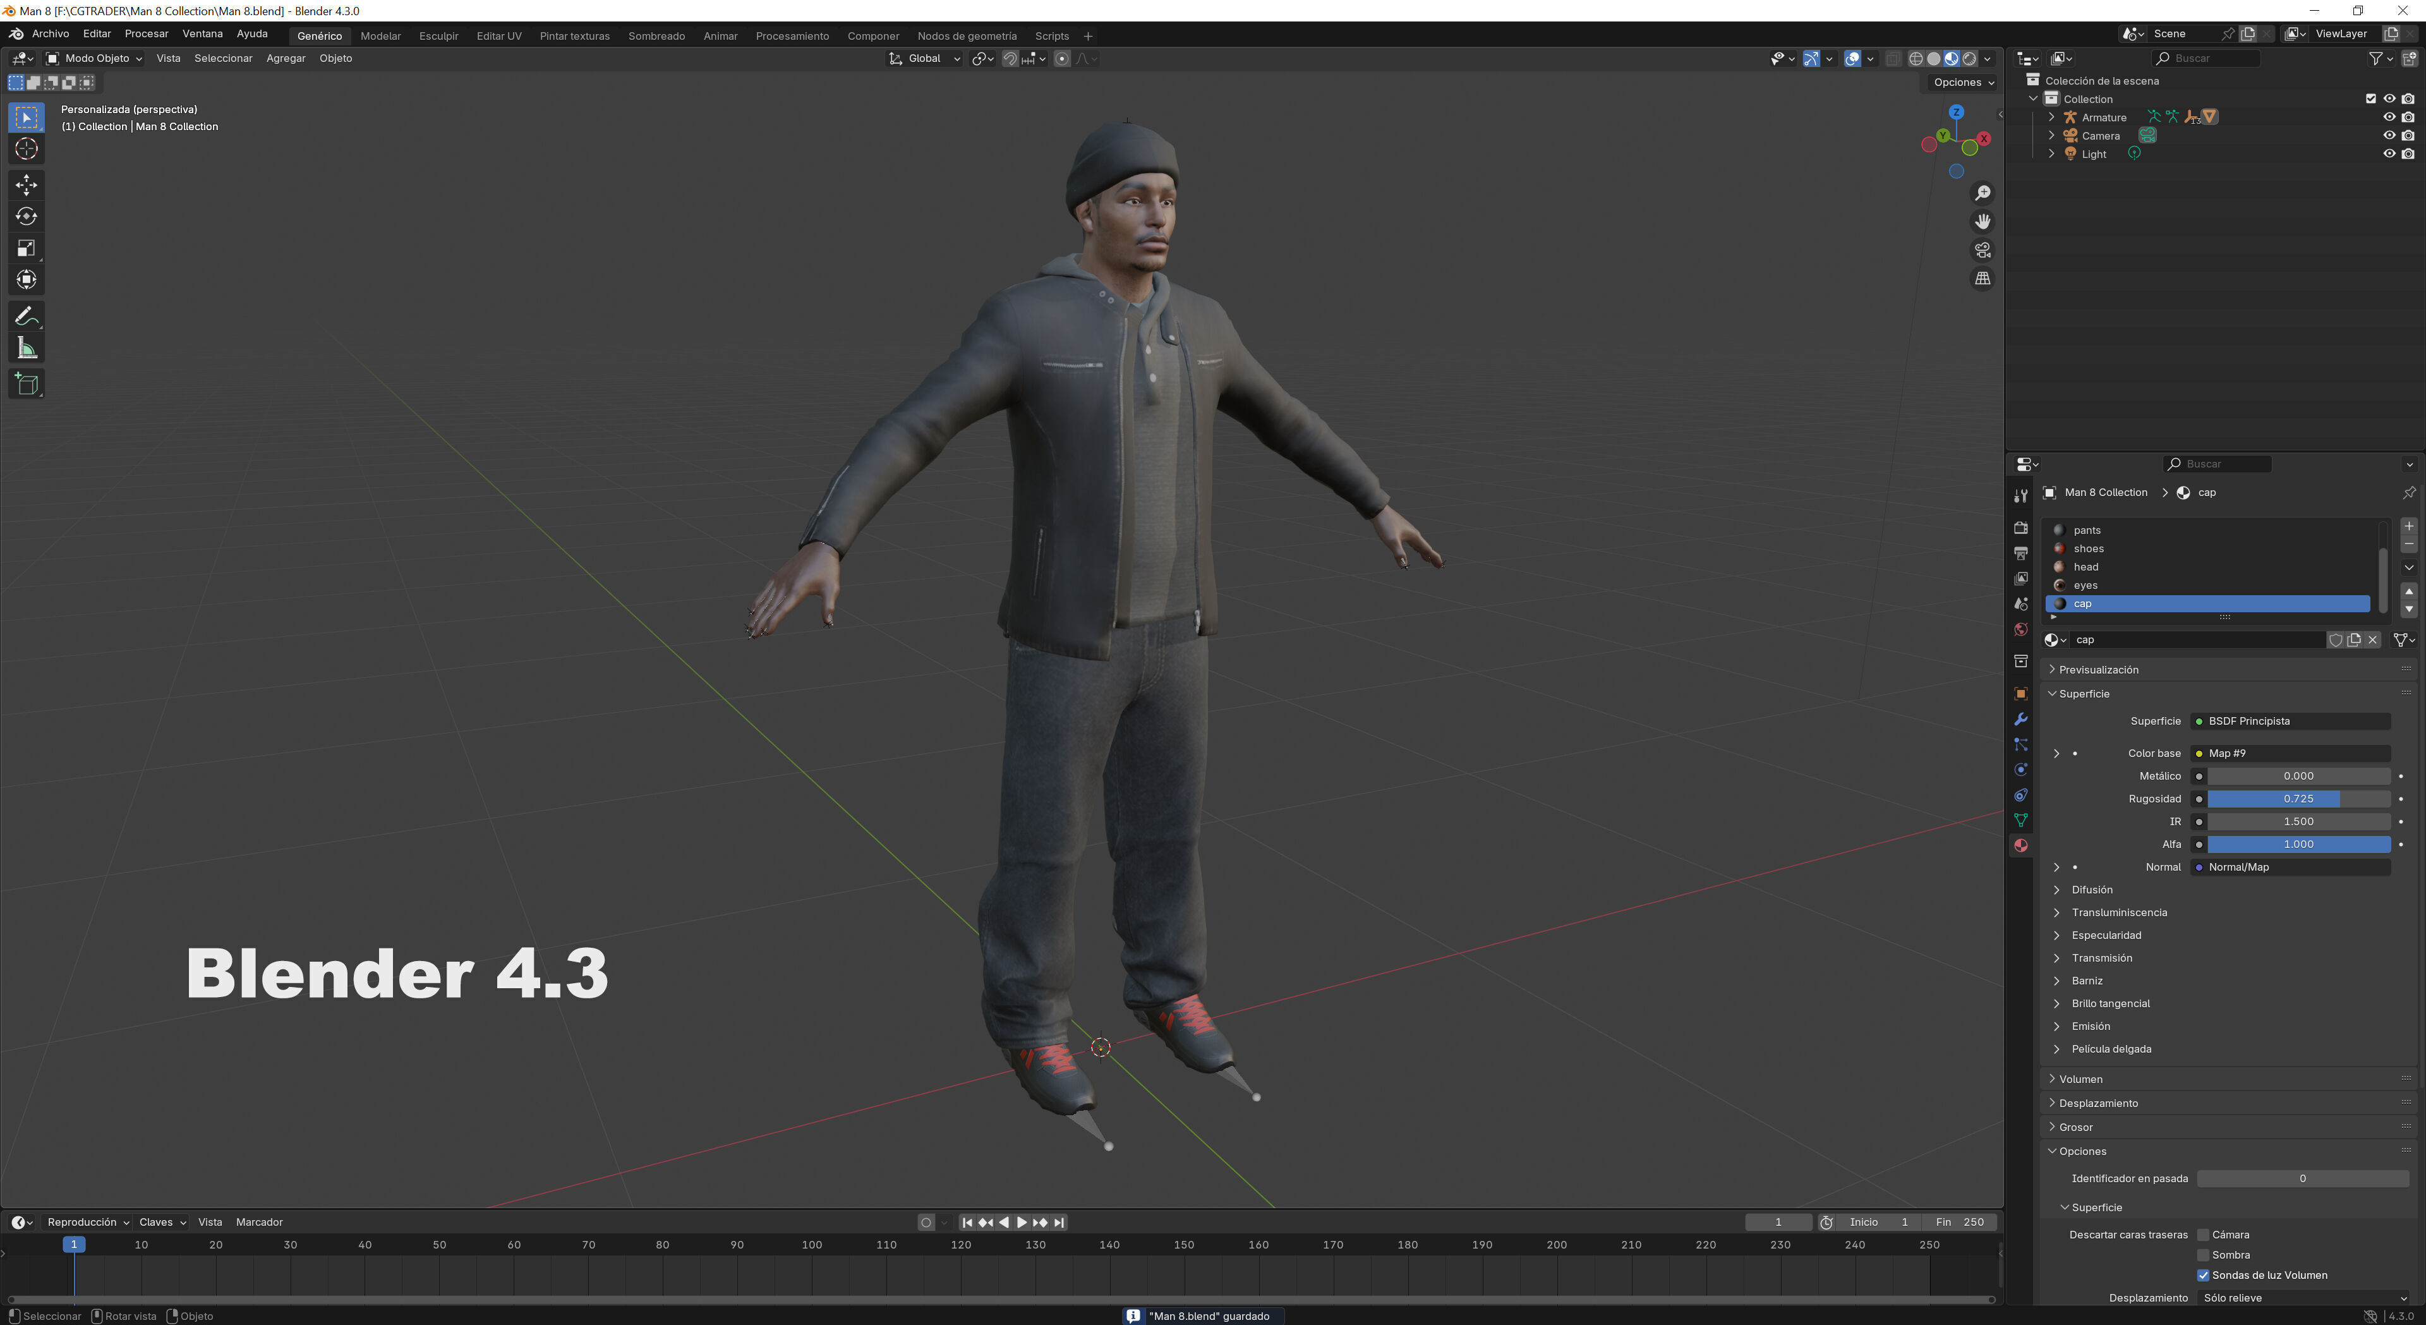The image size is (2426, 1325).
Task: Hide Armature in viewport
Action: pyautogui.click(x=2389, y=118)
